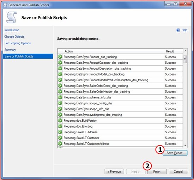Select 'Preparing DataSync.ProductModel_dss_tracking' row text

click(x=94, y=74)
